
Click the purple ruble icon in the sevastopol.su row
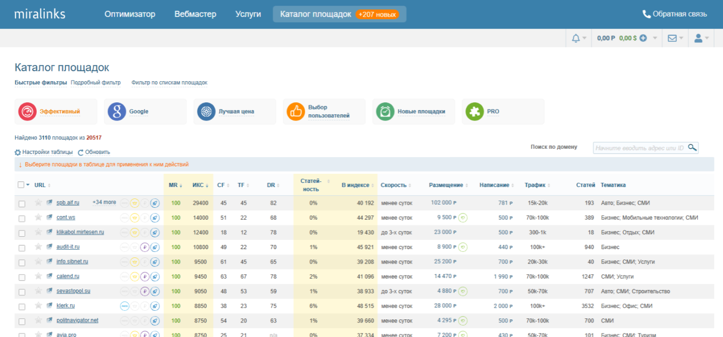click(x=145, y=292)
